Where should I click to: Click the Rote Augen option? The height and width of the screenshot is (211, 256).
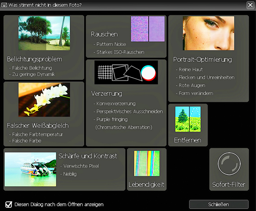point(189,85)
